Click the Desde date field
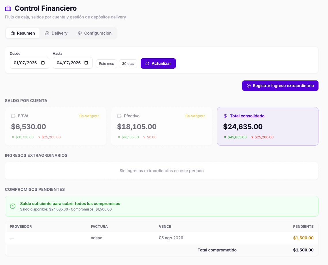 [29, 63]
